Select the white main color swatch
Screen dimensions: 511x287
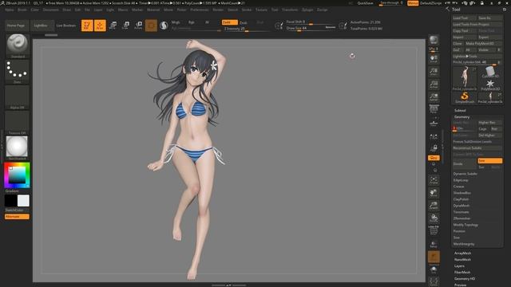click(x=23, y=201)
